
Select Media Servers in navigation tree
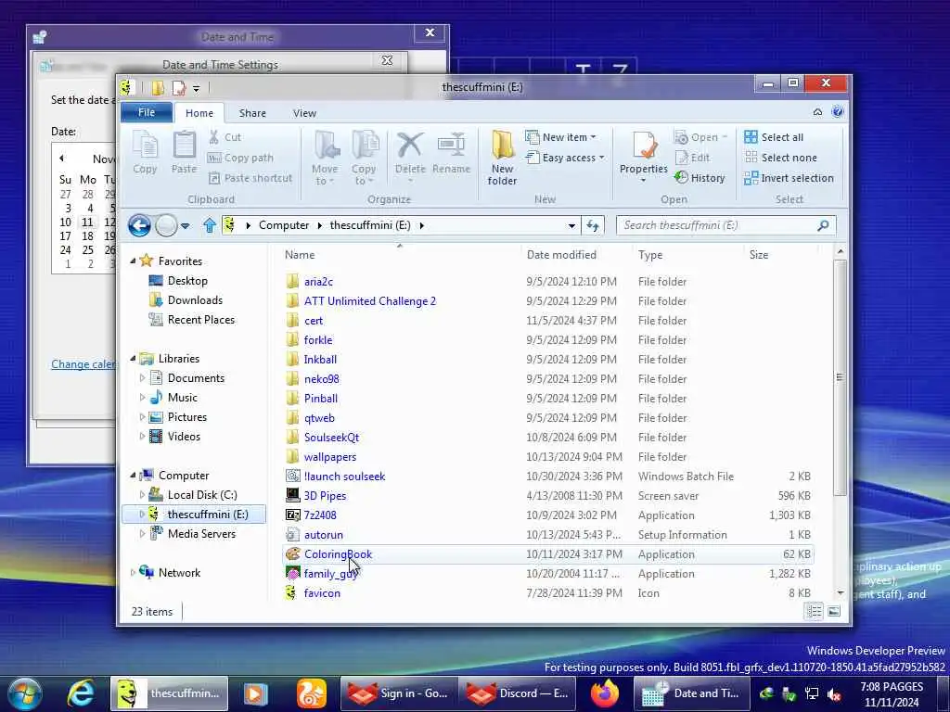point(201,534)
